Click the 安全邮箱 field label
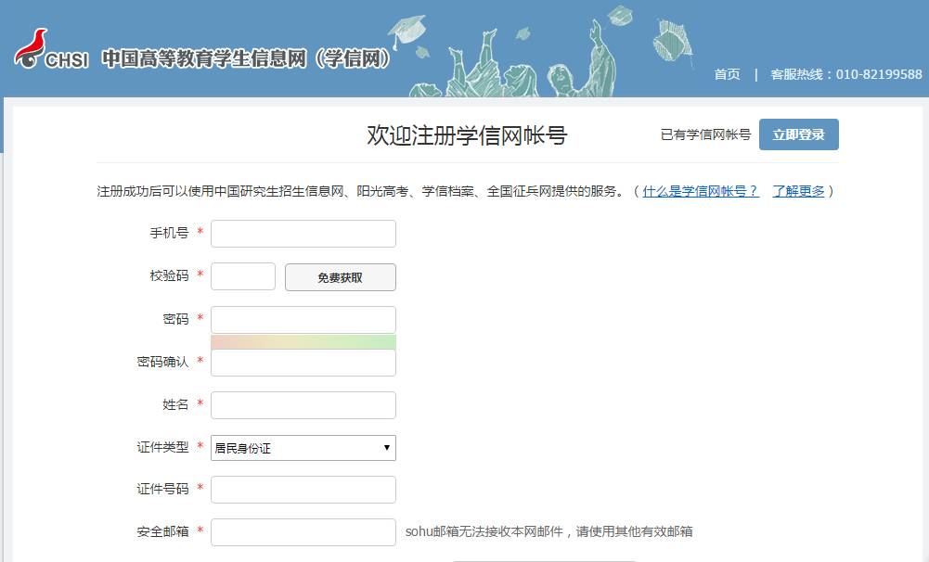Screen dimensions: 929x562 click(162, 531)
